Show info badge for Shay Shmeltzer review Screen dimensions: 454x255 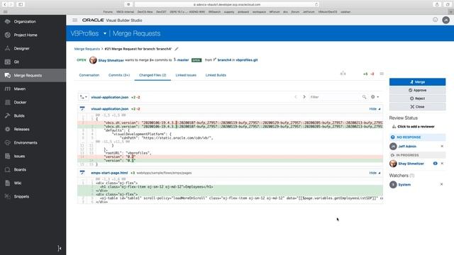click(435, 164)
